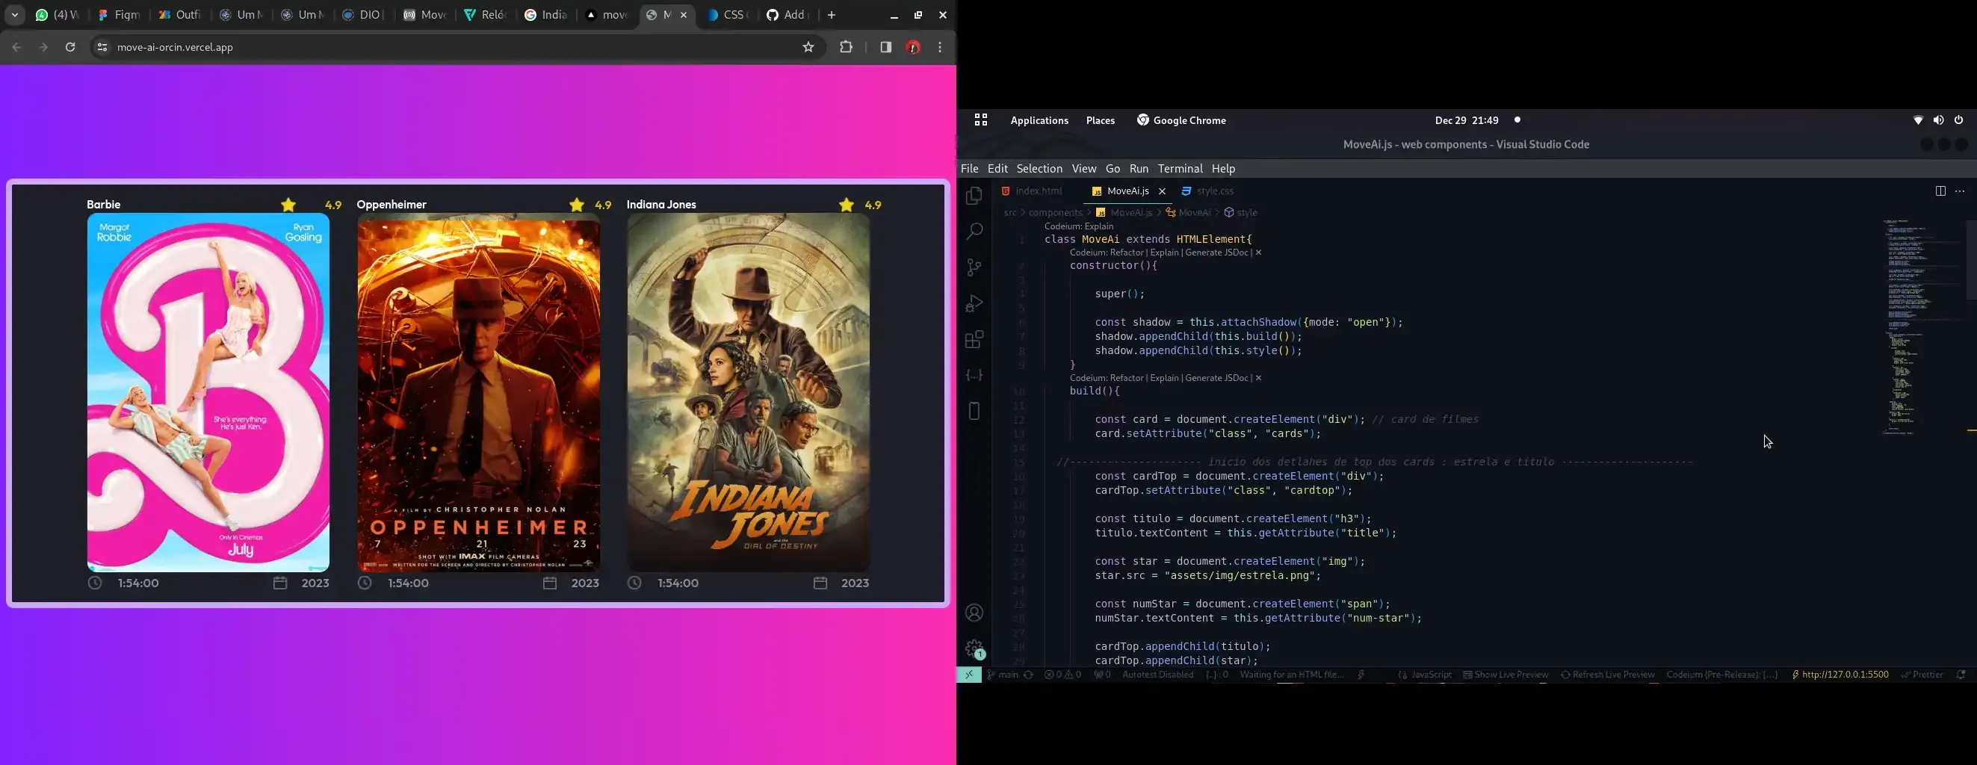Click the volume icon in system tray
The image size is (1977, 765).
coord(1938,120)
